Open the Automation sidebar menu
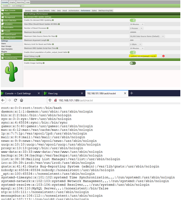 [12, 27]
